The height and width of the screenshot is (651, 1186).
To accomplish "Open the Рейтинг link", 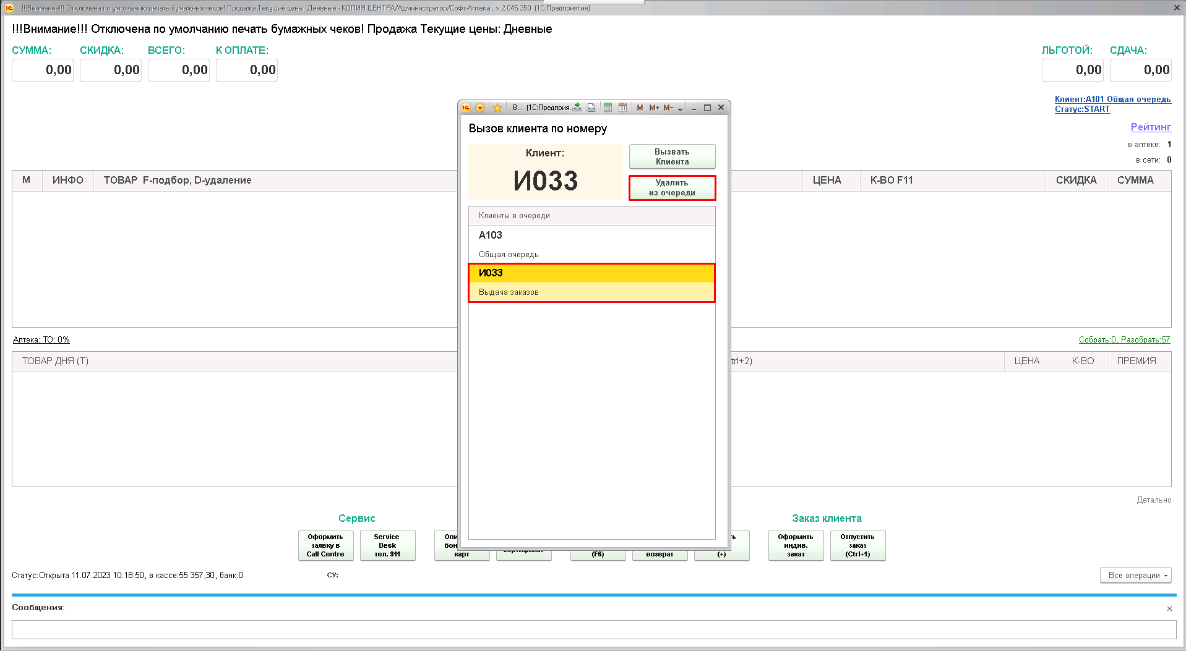I will click(x=1150, y=127).
